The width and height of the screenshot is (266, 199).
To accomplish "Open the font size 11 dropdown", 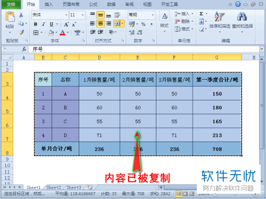I will click(82, 15).
